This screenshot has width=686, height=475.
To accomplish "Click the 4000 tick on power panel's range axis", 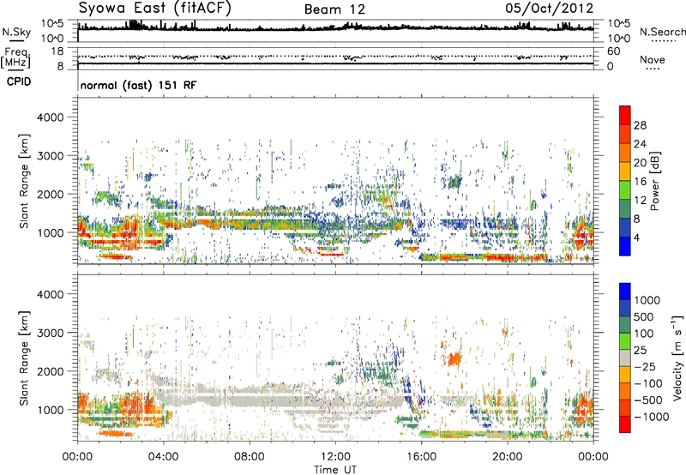I will point(51,117).
